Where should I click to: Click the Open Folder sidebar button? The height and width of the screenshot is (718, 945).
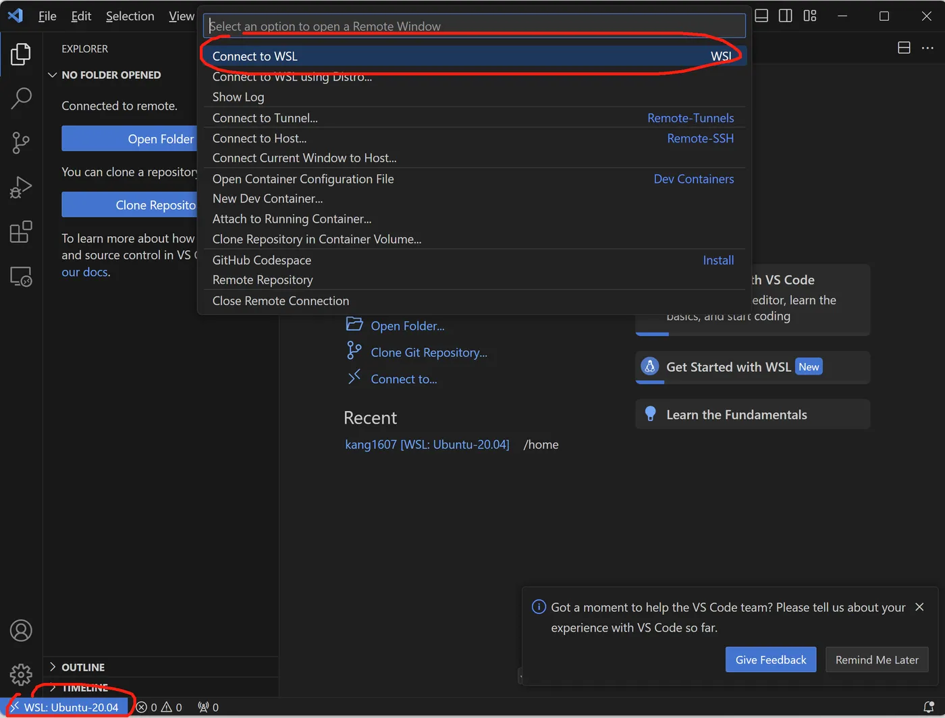pos(130,138)
